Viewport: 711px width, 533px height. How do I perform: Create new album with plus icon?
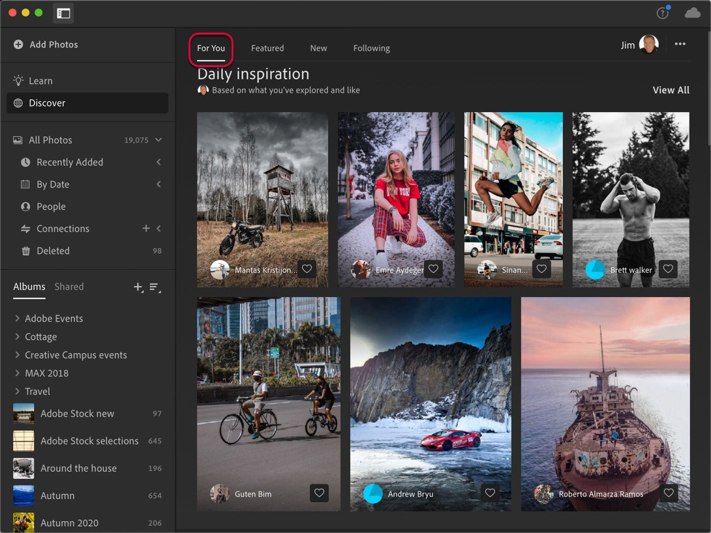pyautogui.click(x=138, y=287)
